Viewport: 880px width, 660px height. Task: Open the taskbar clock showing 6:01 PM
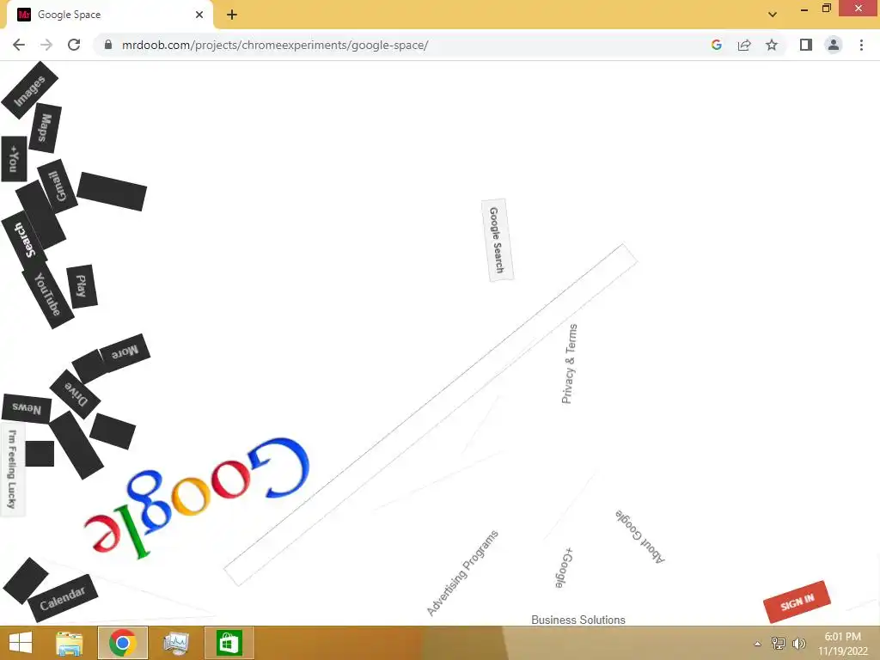click(x=842, y=644)
